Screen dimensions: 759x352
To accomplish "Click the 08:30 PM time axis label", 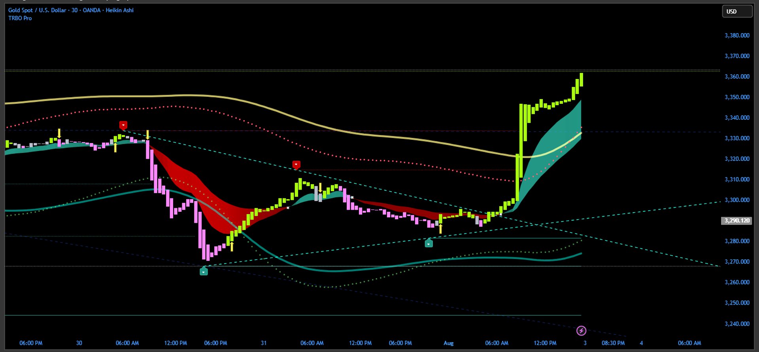I will [613, 343].
